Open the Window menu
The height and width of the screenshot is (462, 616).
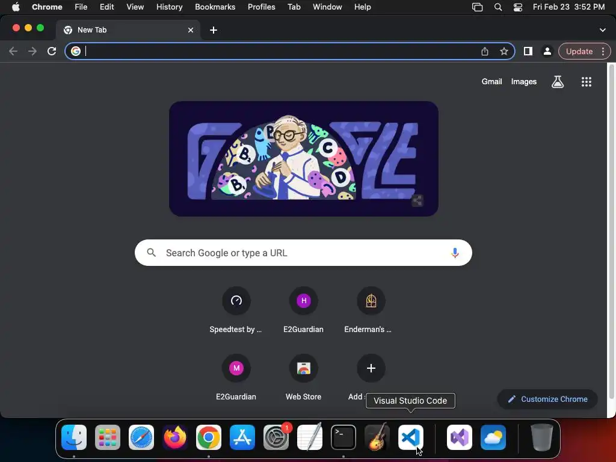[327, 7]
